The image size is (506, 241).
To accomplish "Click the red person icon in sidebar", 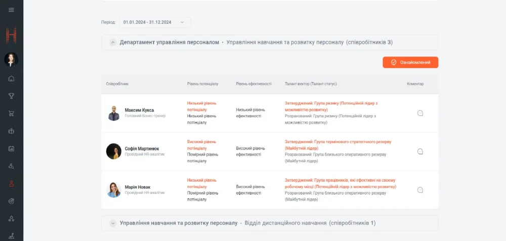I will click(x=11, y=184).
